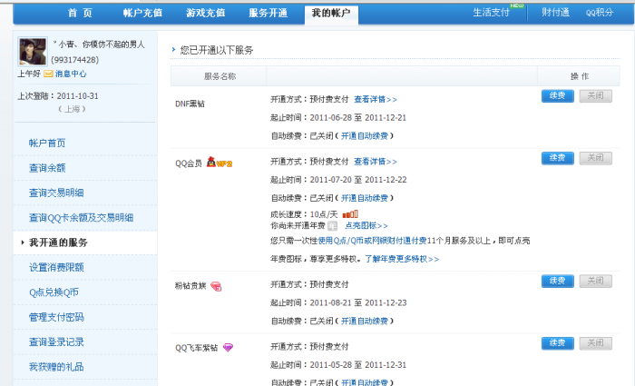This screenshot has height=386, width=635.
Task: Open 了解年费更多特权 link
Action: click(x=402, y=259)
